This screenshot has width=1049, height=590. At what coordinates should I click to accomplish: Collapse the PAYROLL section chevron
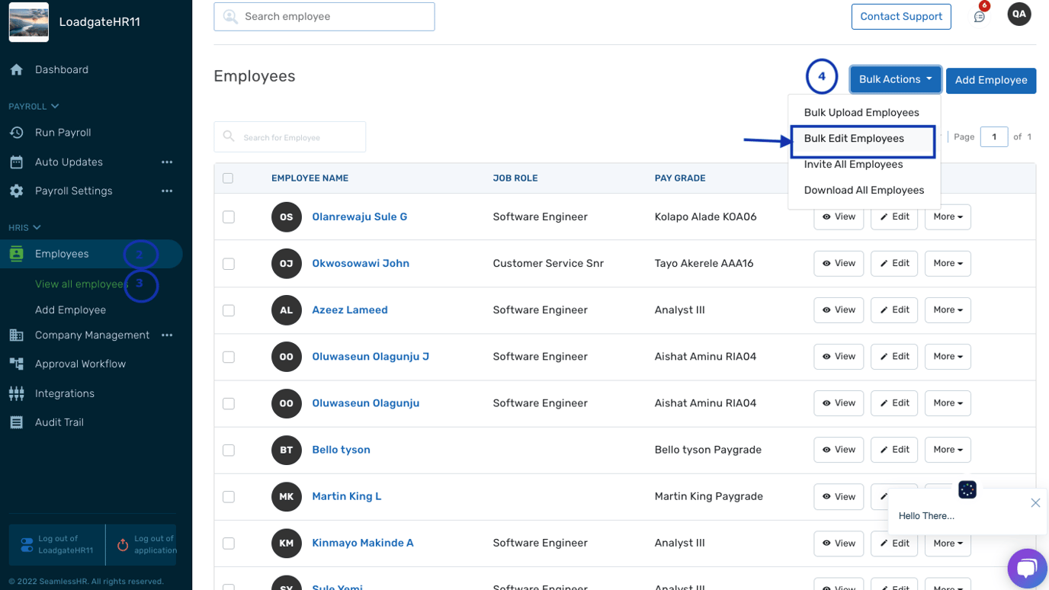tap(53, 106)
